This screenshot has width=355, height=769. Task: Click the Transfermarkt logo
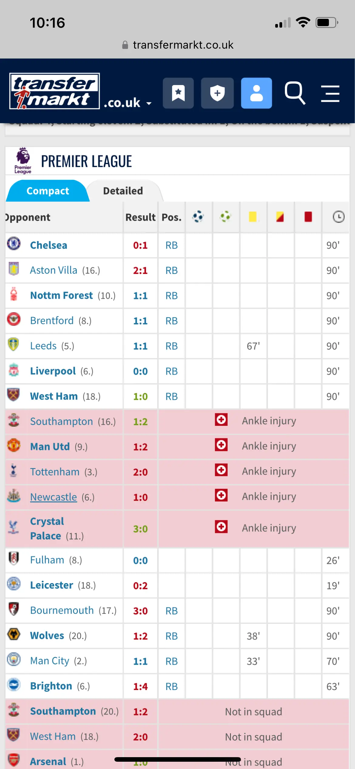click(55, 91)
